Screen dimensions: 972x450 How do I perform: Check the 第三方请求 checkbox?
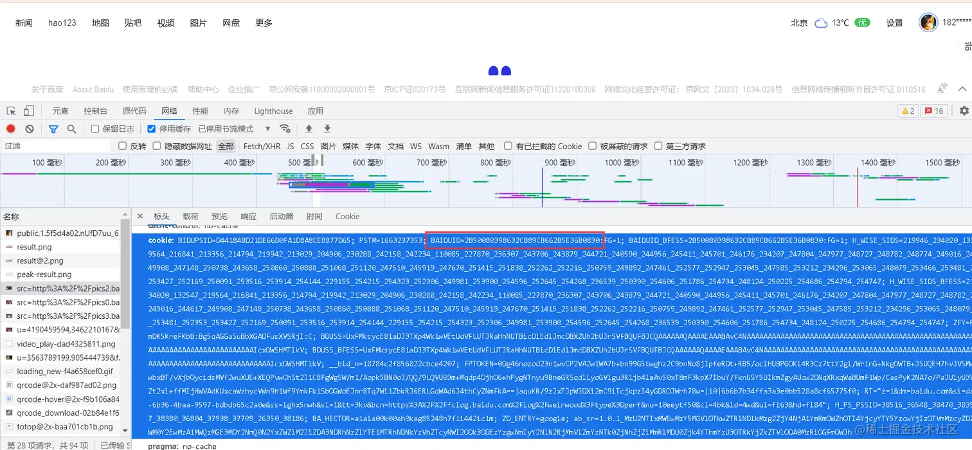point(658,146)
